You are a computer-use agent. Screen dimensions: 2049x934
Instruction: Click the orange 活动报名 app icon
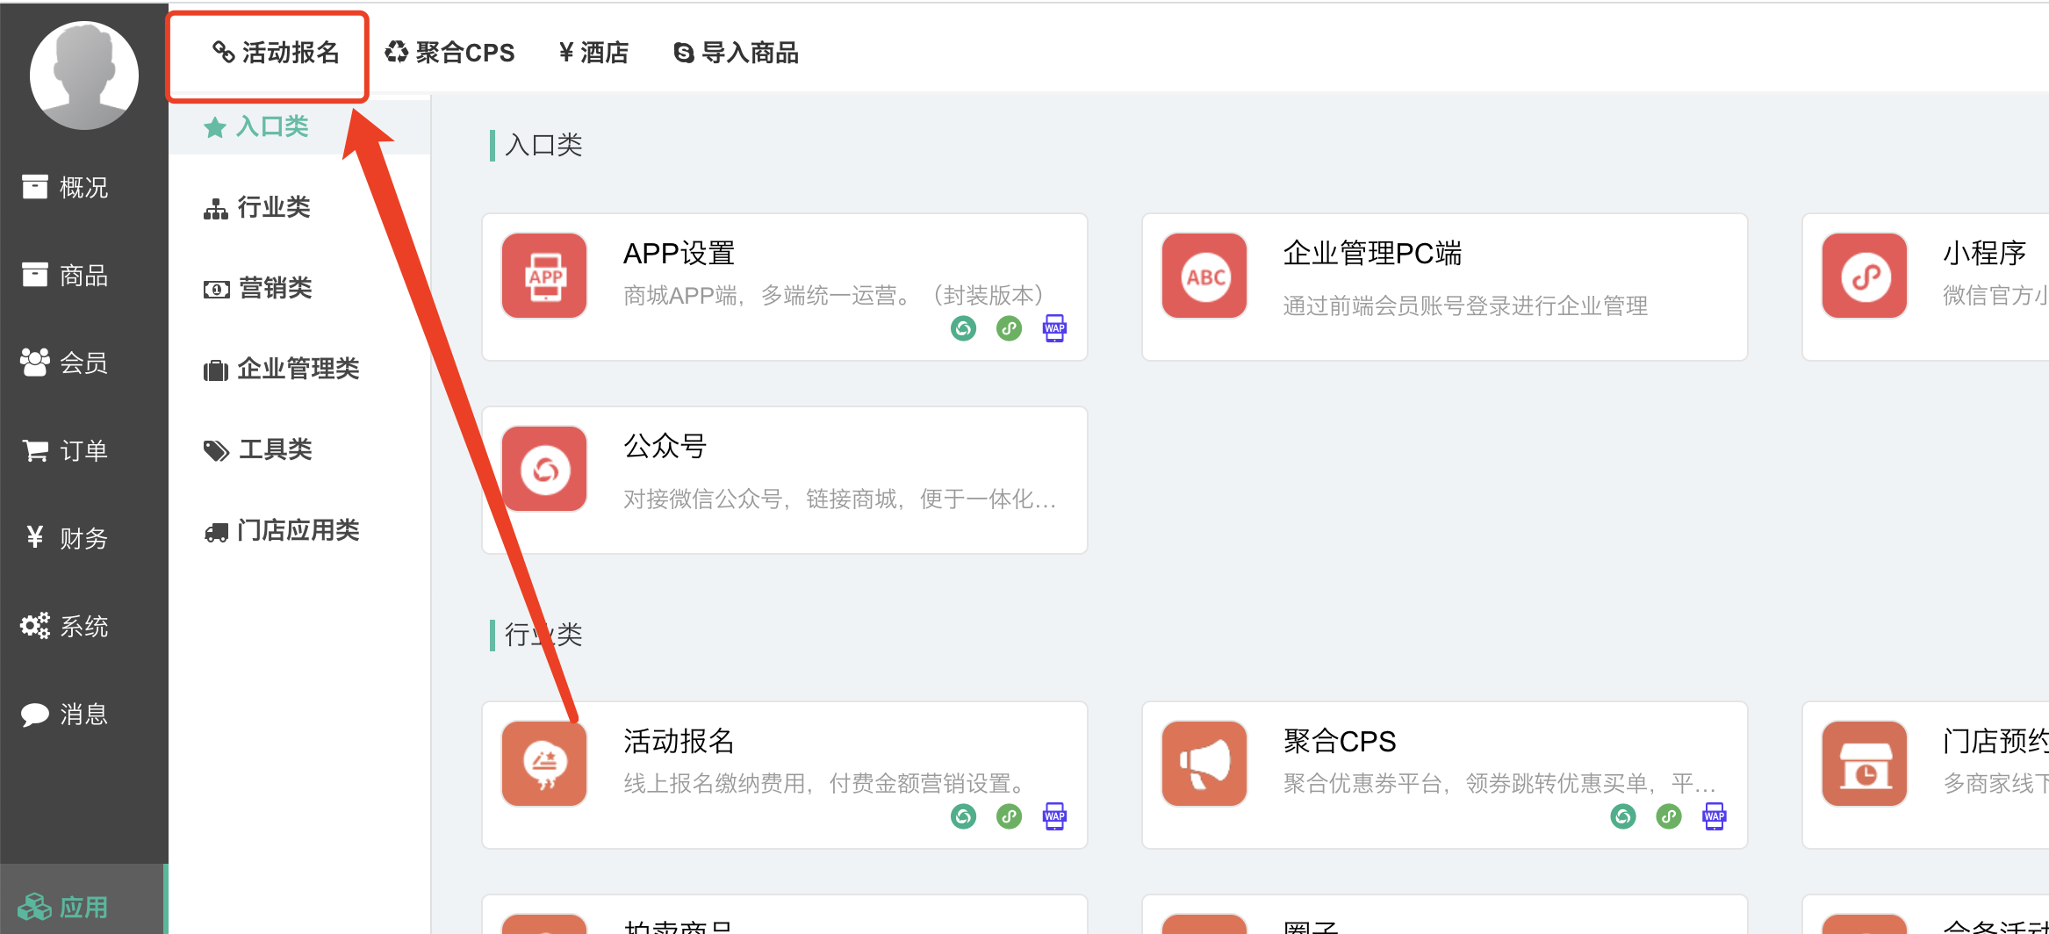(x=544, y=764)
